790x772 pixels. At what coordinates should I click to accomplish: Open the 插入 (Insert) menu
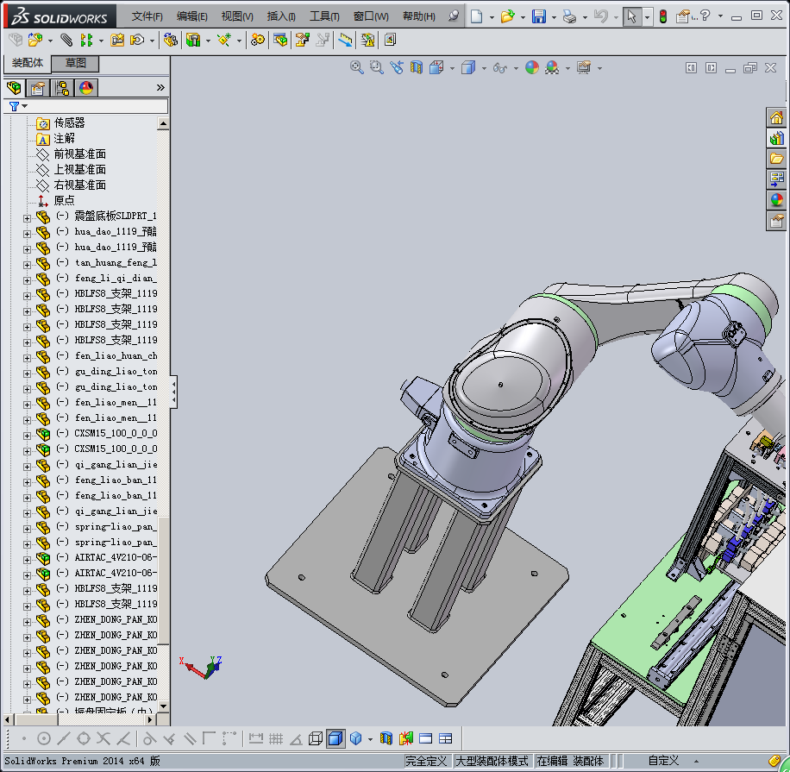point(281,16)
